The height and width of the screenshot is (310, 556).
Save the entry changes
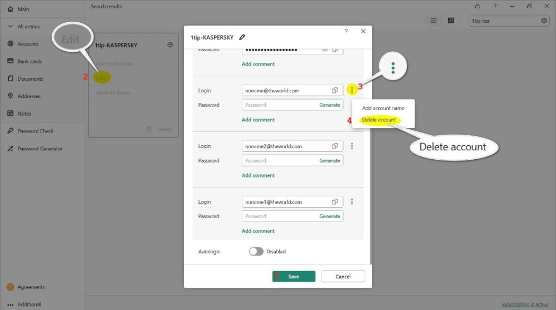tap(294, 276)
